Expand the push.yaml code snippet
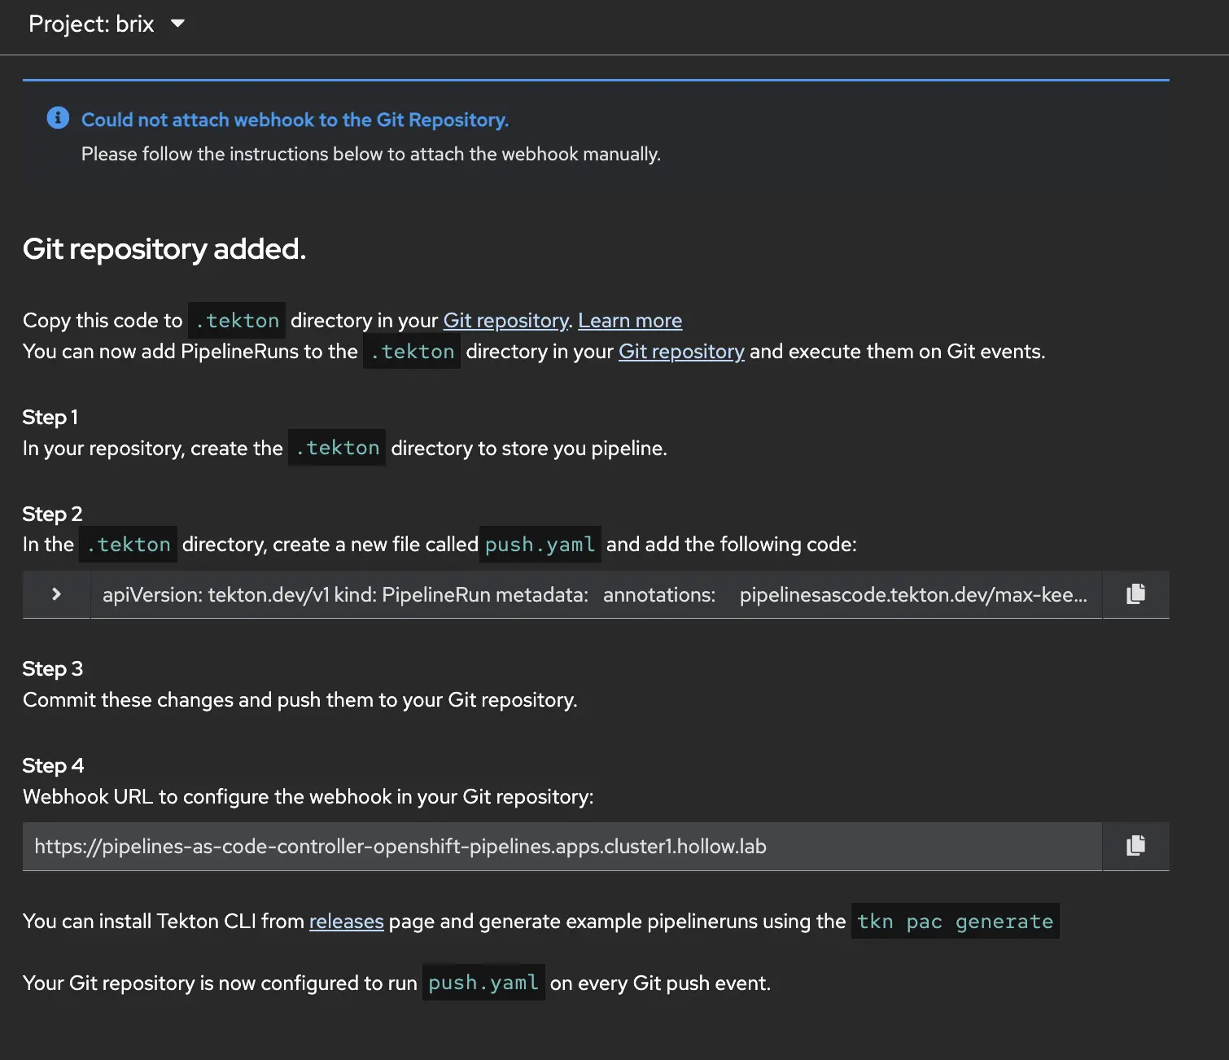The image size is (1229, 1060). point(56,594)
